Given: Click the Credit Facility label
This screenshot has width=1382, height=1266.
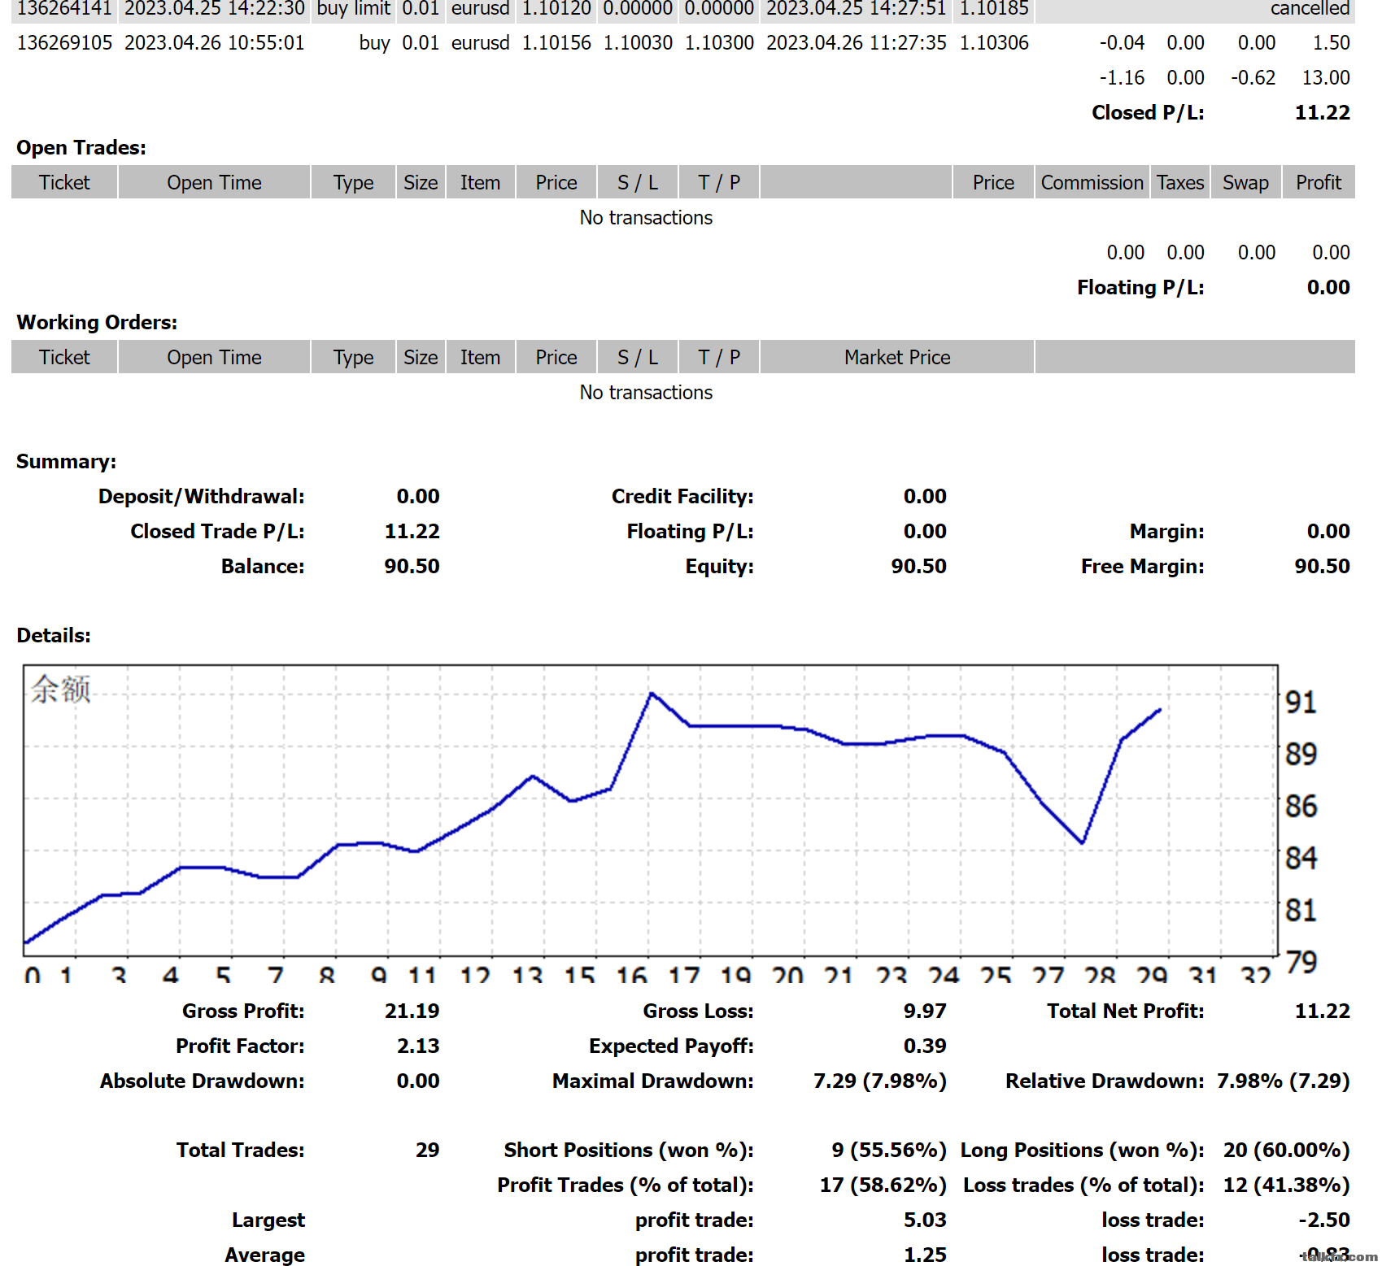Looking at the screenshot, I should pos(682,497).
